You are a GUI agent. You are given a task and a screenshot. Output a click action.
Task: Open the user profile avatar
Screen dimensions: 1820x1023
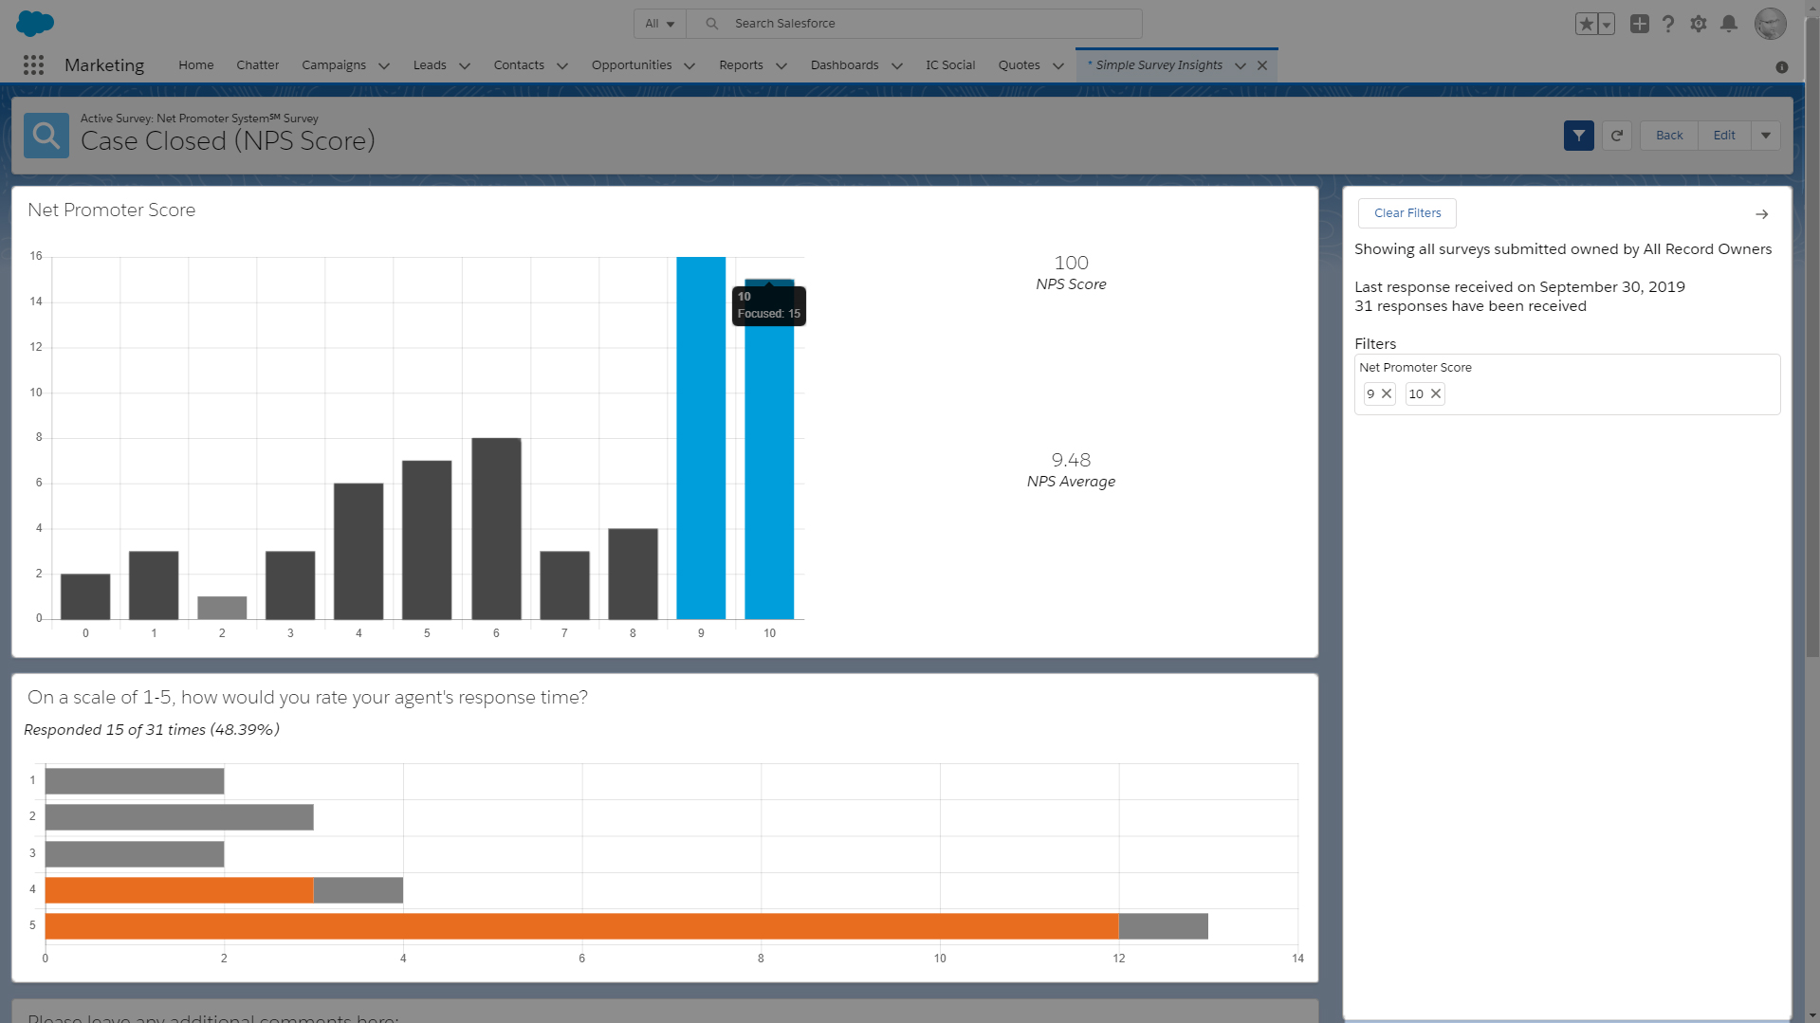coord(1770,24)
